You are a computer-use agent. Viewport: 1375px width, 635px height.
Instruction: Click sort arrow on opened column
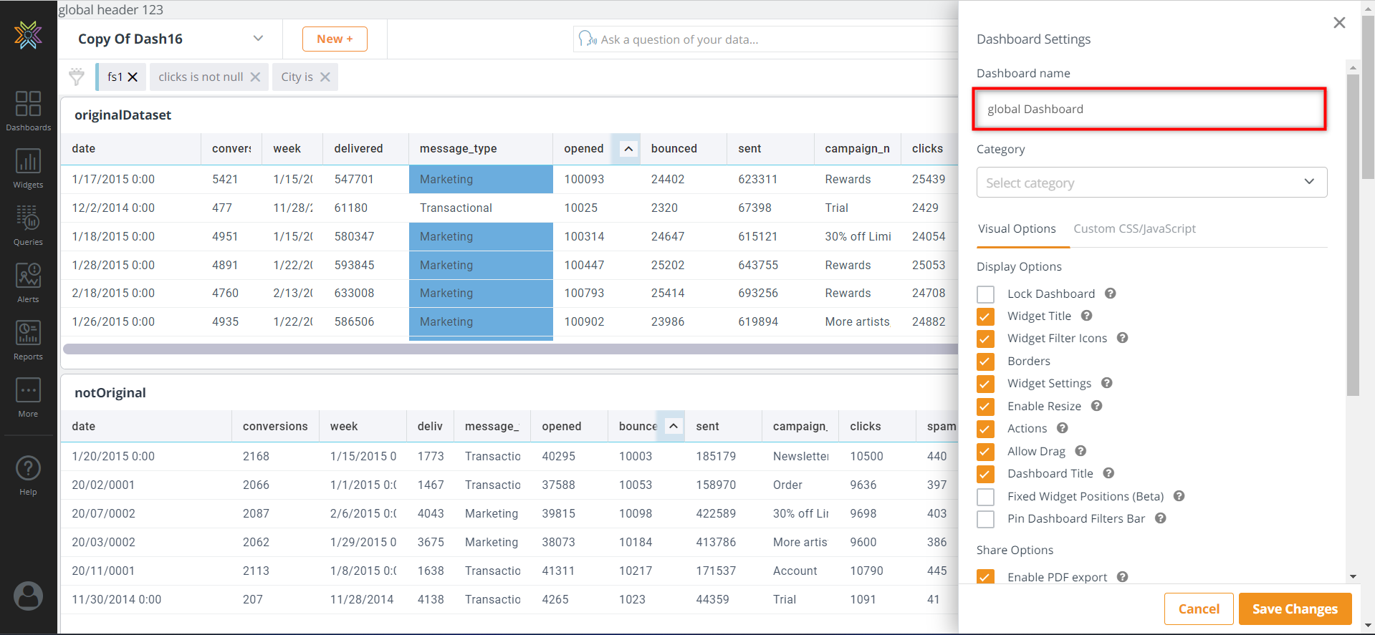tap(628, 149)
